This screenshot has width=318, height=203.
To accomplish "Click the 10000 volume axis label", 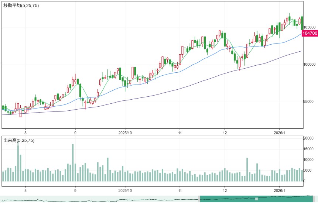I will coord(308,160).
